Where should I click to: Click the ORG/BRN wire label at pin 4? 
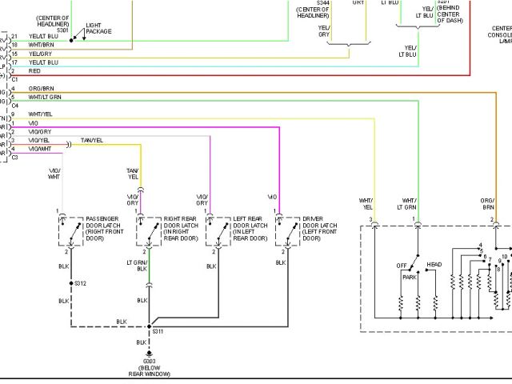point(41,89)
